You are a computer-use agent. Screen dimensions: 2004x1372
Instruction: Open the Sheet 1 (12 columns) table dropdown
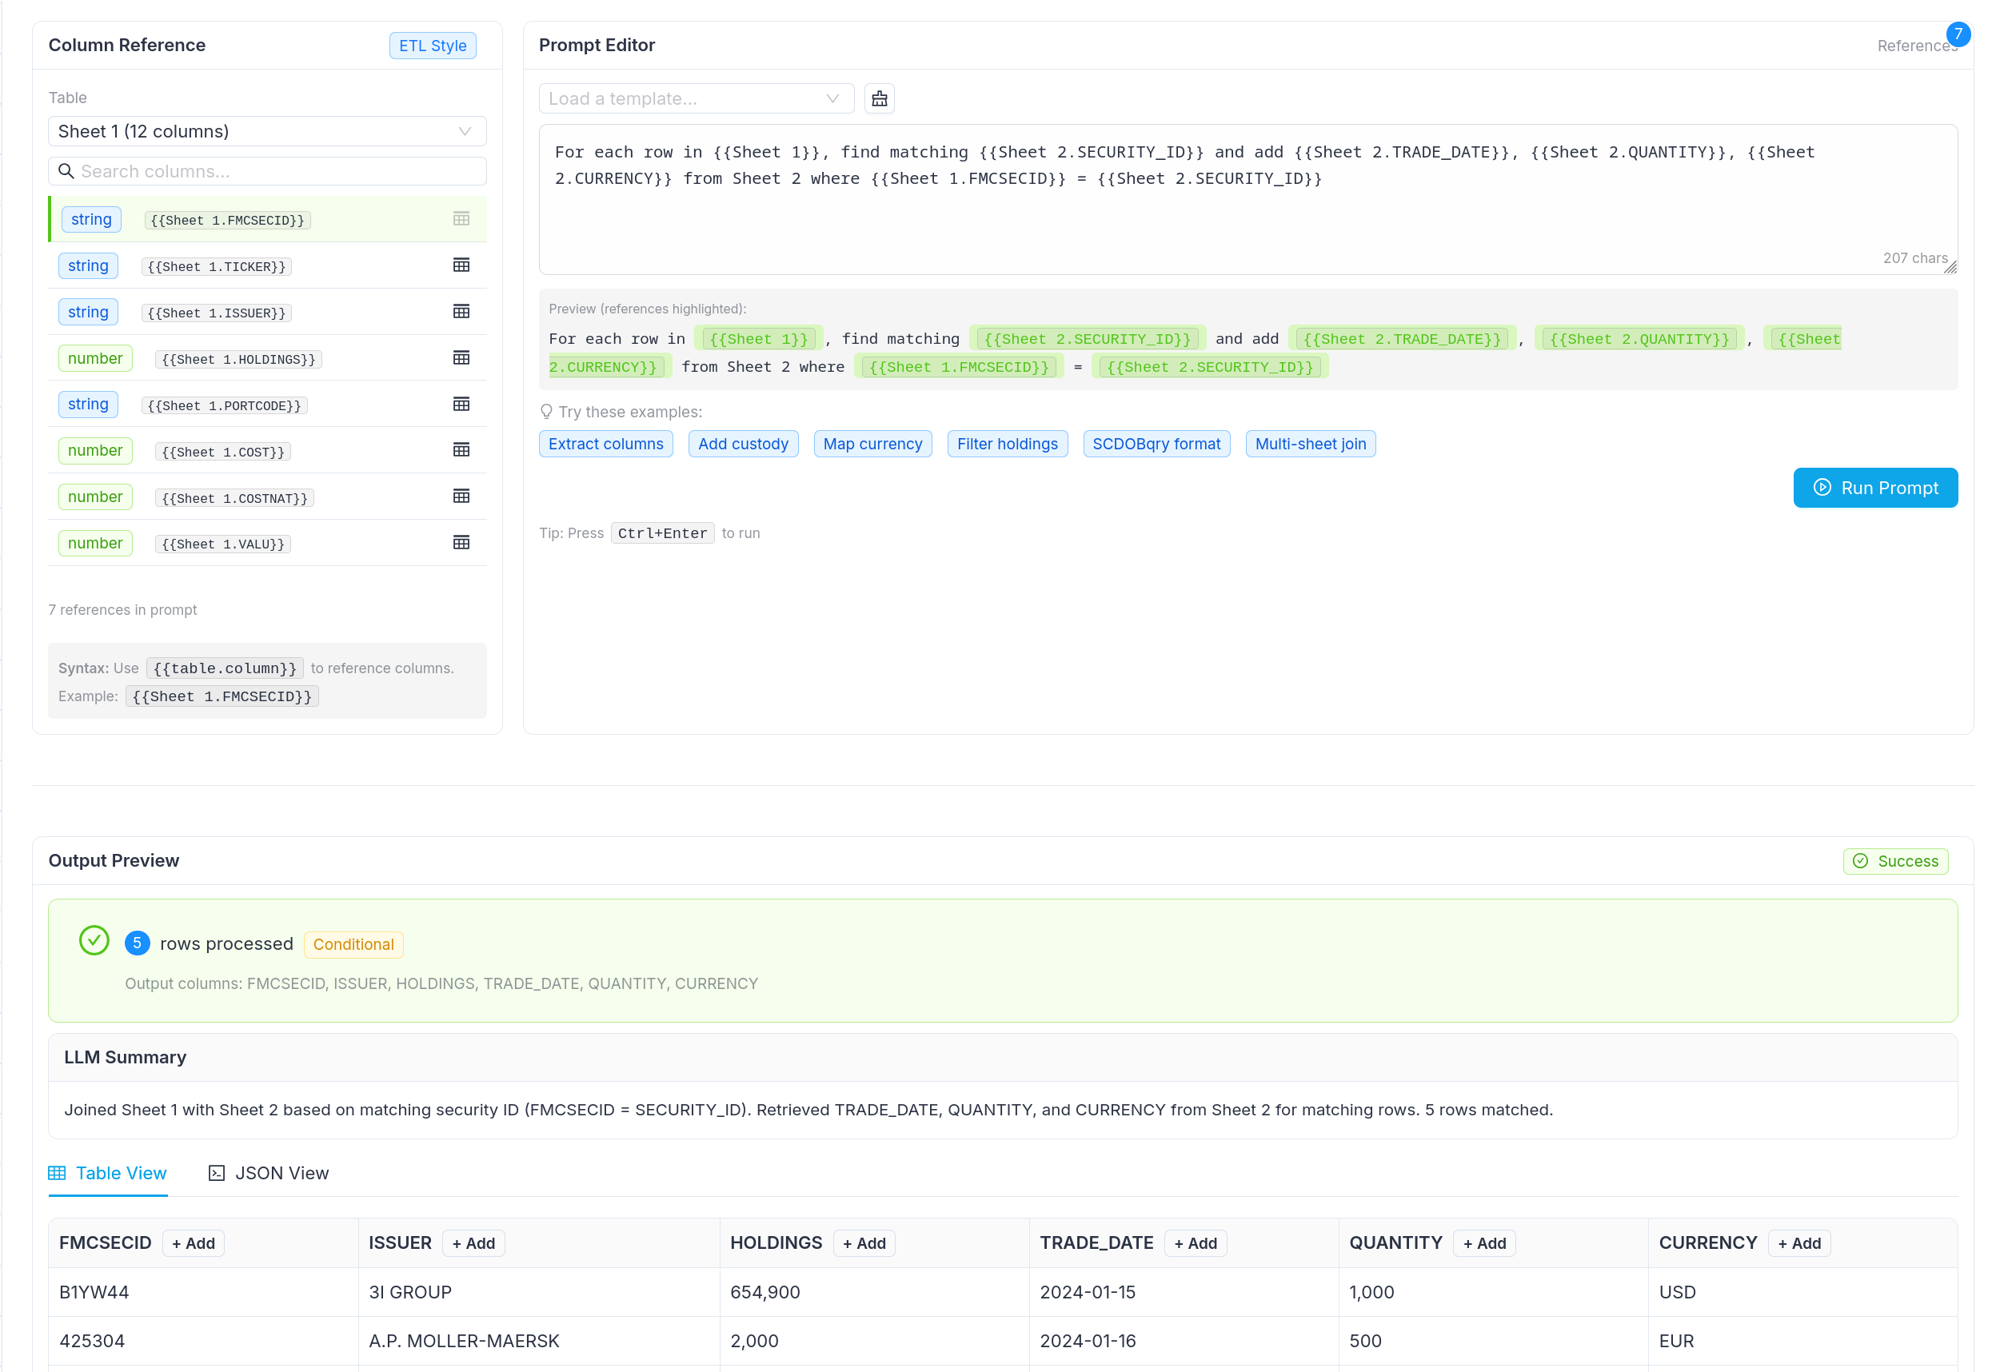pos(267,131)
